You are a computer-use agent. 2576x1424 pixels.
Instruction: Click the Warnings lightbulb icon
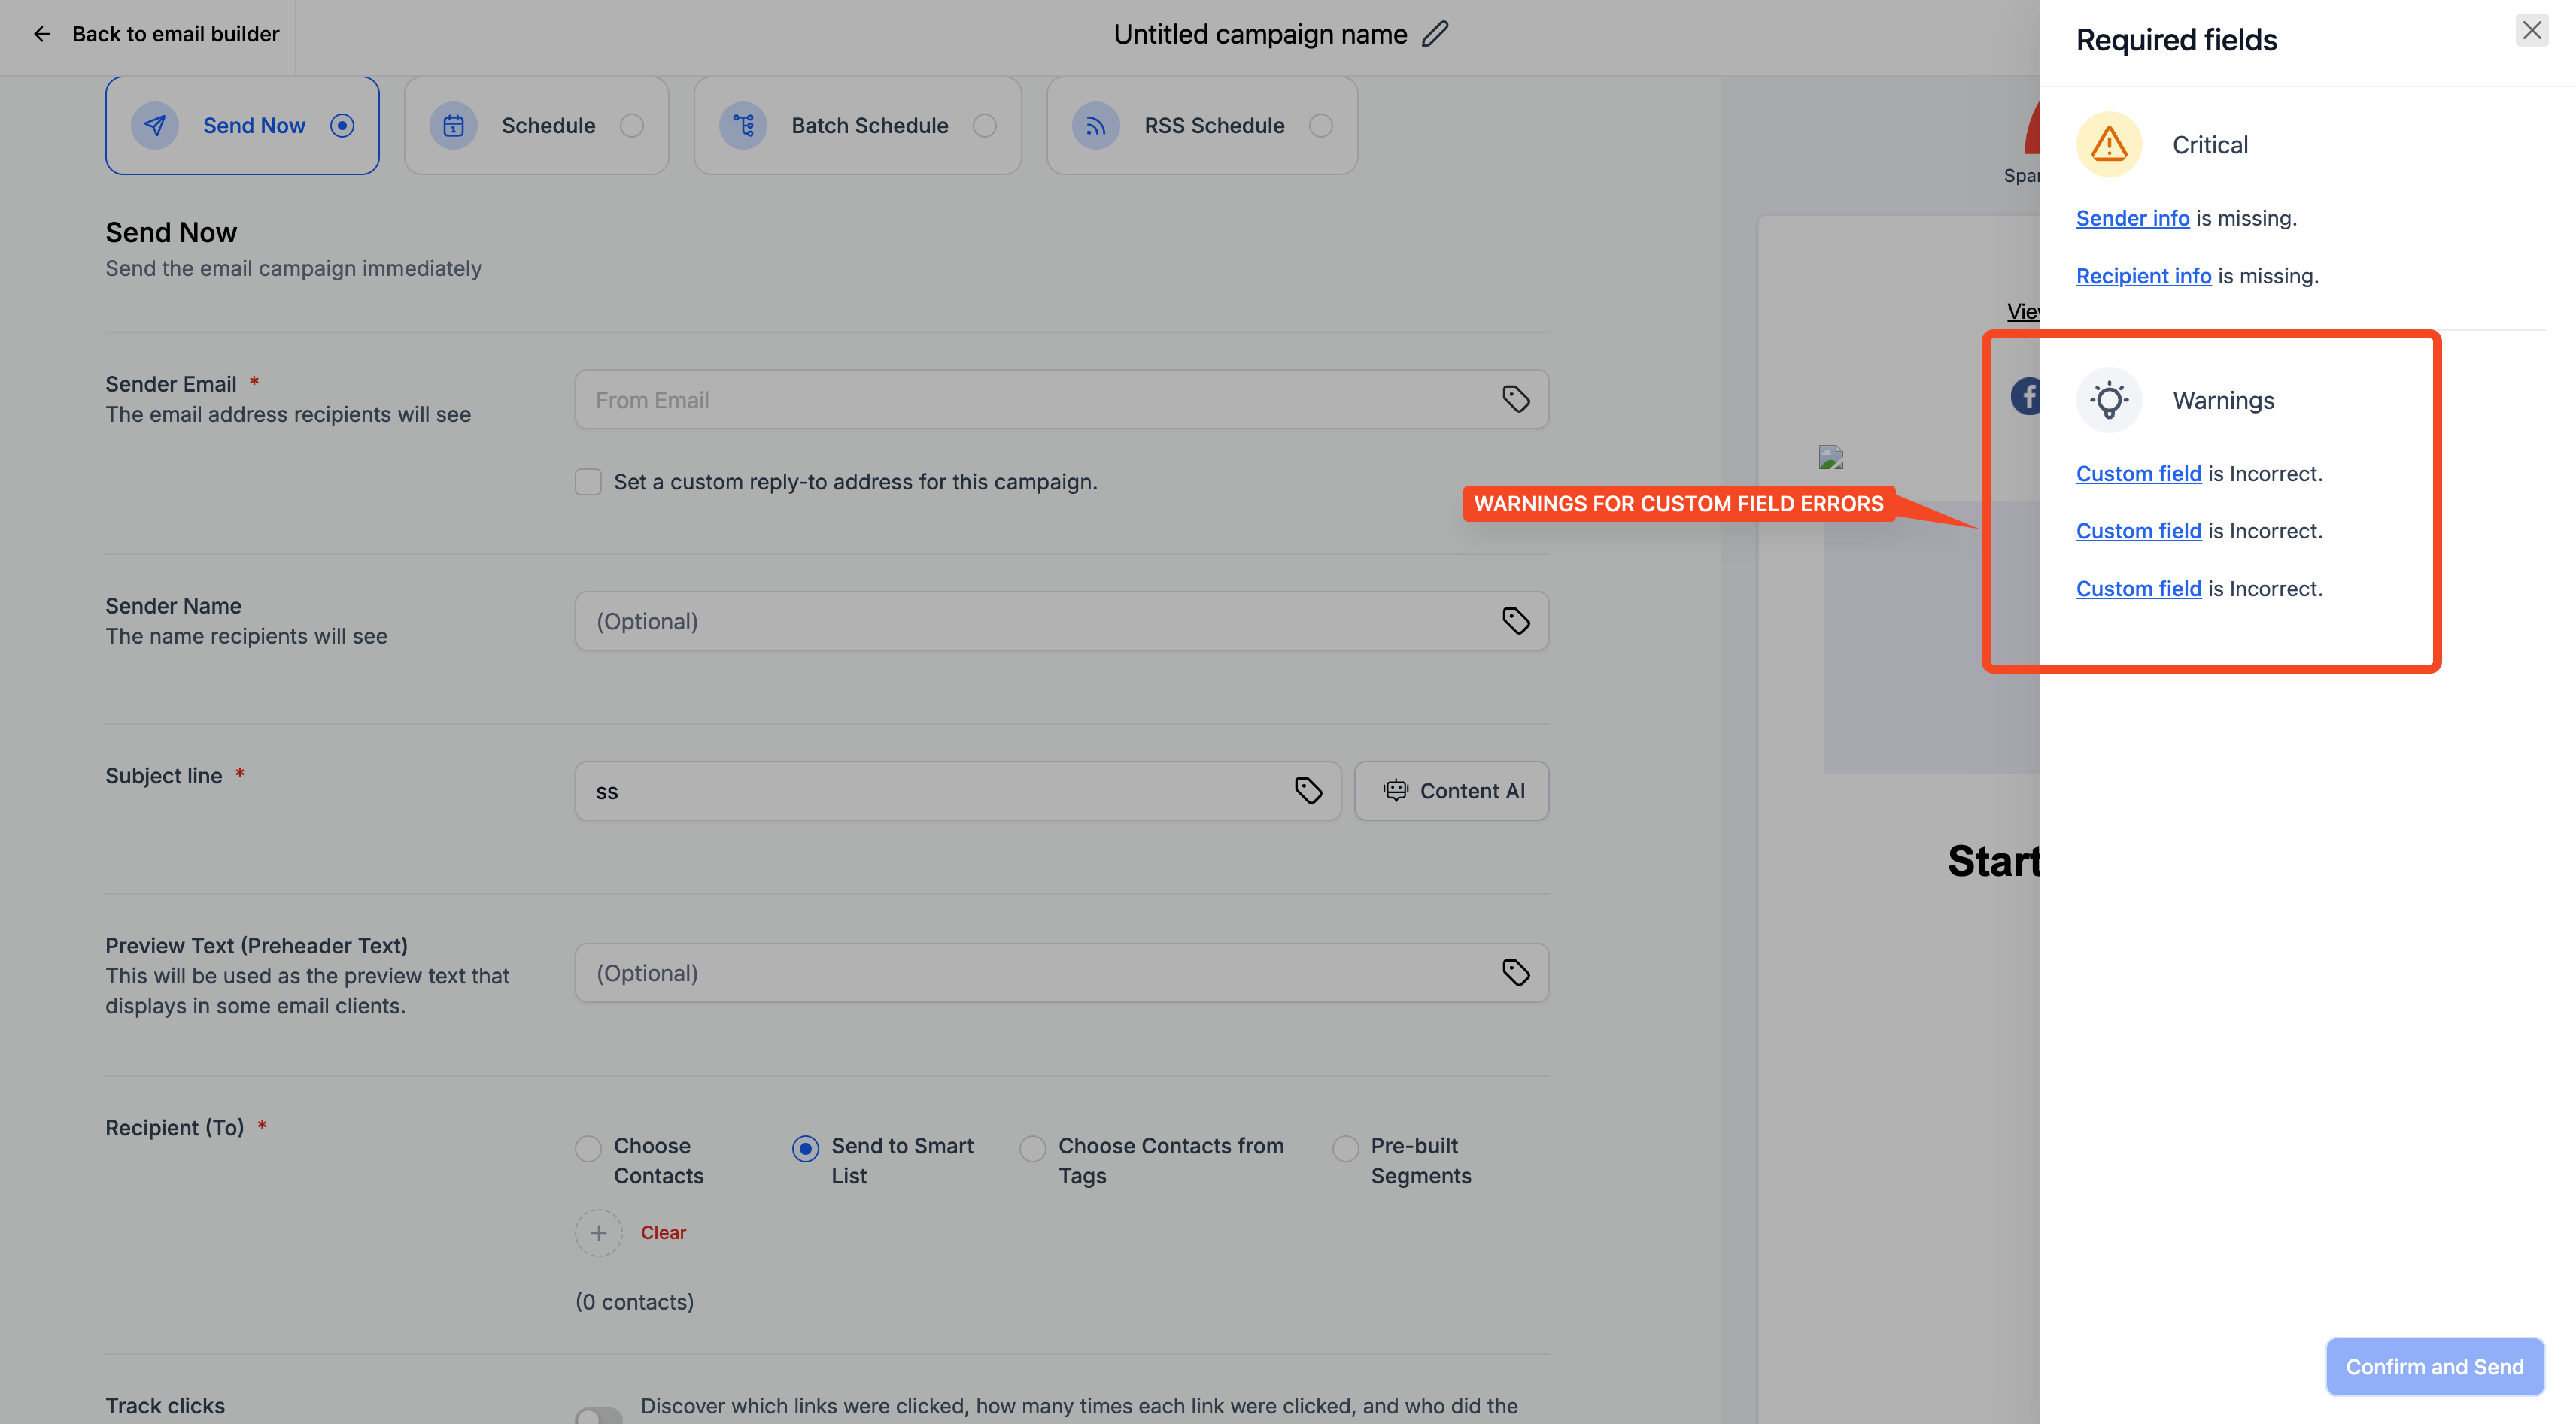pos(2109,400)
